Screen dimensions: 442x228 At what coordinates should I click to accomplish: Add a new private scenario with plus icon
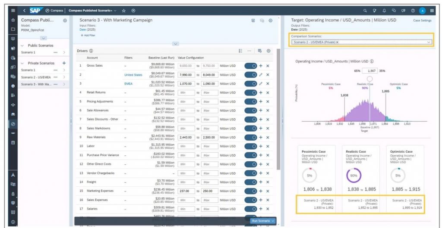coord(64,63)
